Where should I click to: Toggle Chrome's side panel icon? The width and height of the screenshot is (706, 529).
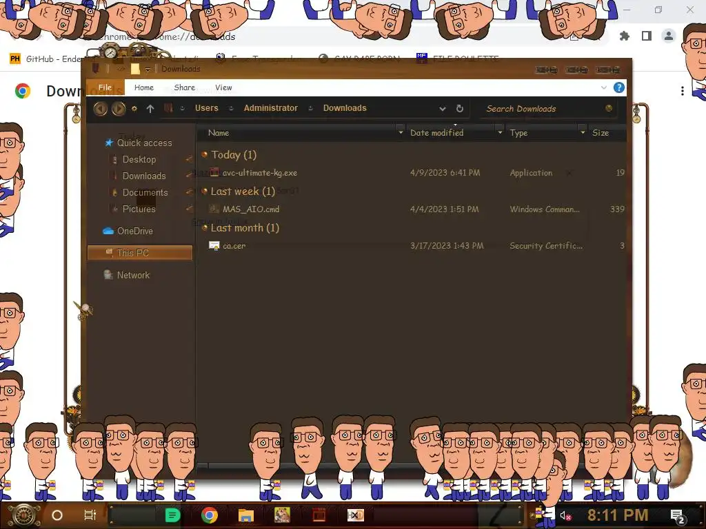[x=647, y=36]
